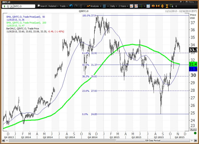The width and height of the screenshot is (199, 144).
Task: Open the window Menu dropdown
Action: point(192,2)
